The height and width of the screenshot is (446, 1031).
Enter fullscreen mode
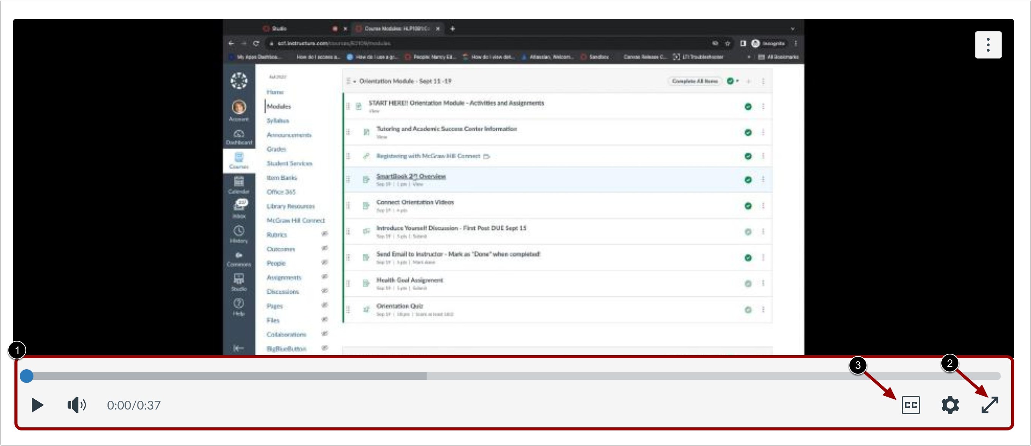[989, 405]
